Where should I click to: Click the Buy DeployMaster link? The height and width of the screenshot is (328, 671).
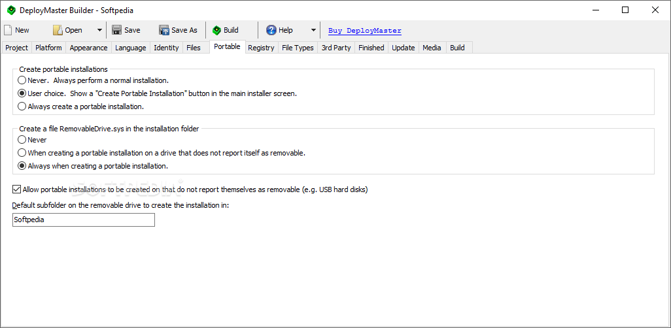tap(364, 30)
